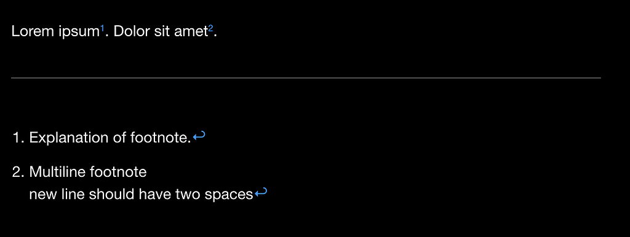Click the word "sit" in the paragraph

click(x=162, y=32)
